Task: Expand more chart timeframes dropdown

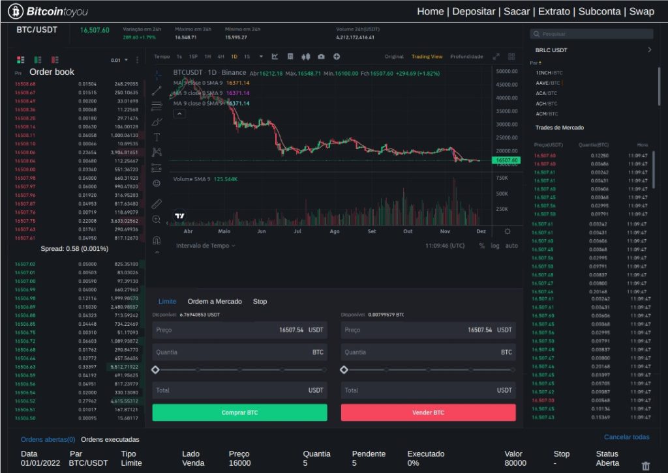Action: tap(261, 57)
